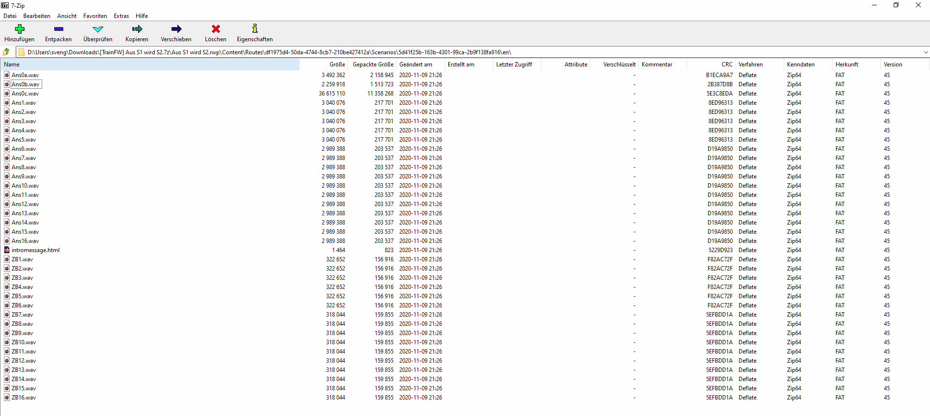
Task: Open the Extras menu
Action: coord(121,16)
